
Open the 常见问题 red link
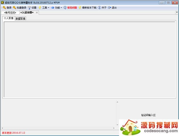tap(72, 8)
